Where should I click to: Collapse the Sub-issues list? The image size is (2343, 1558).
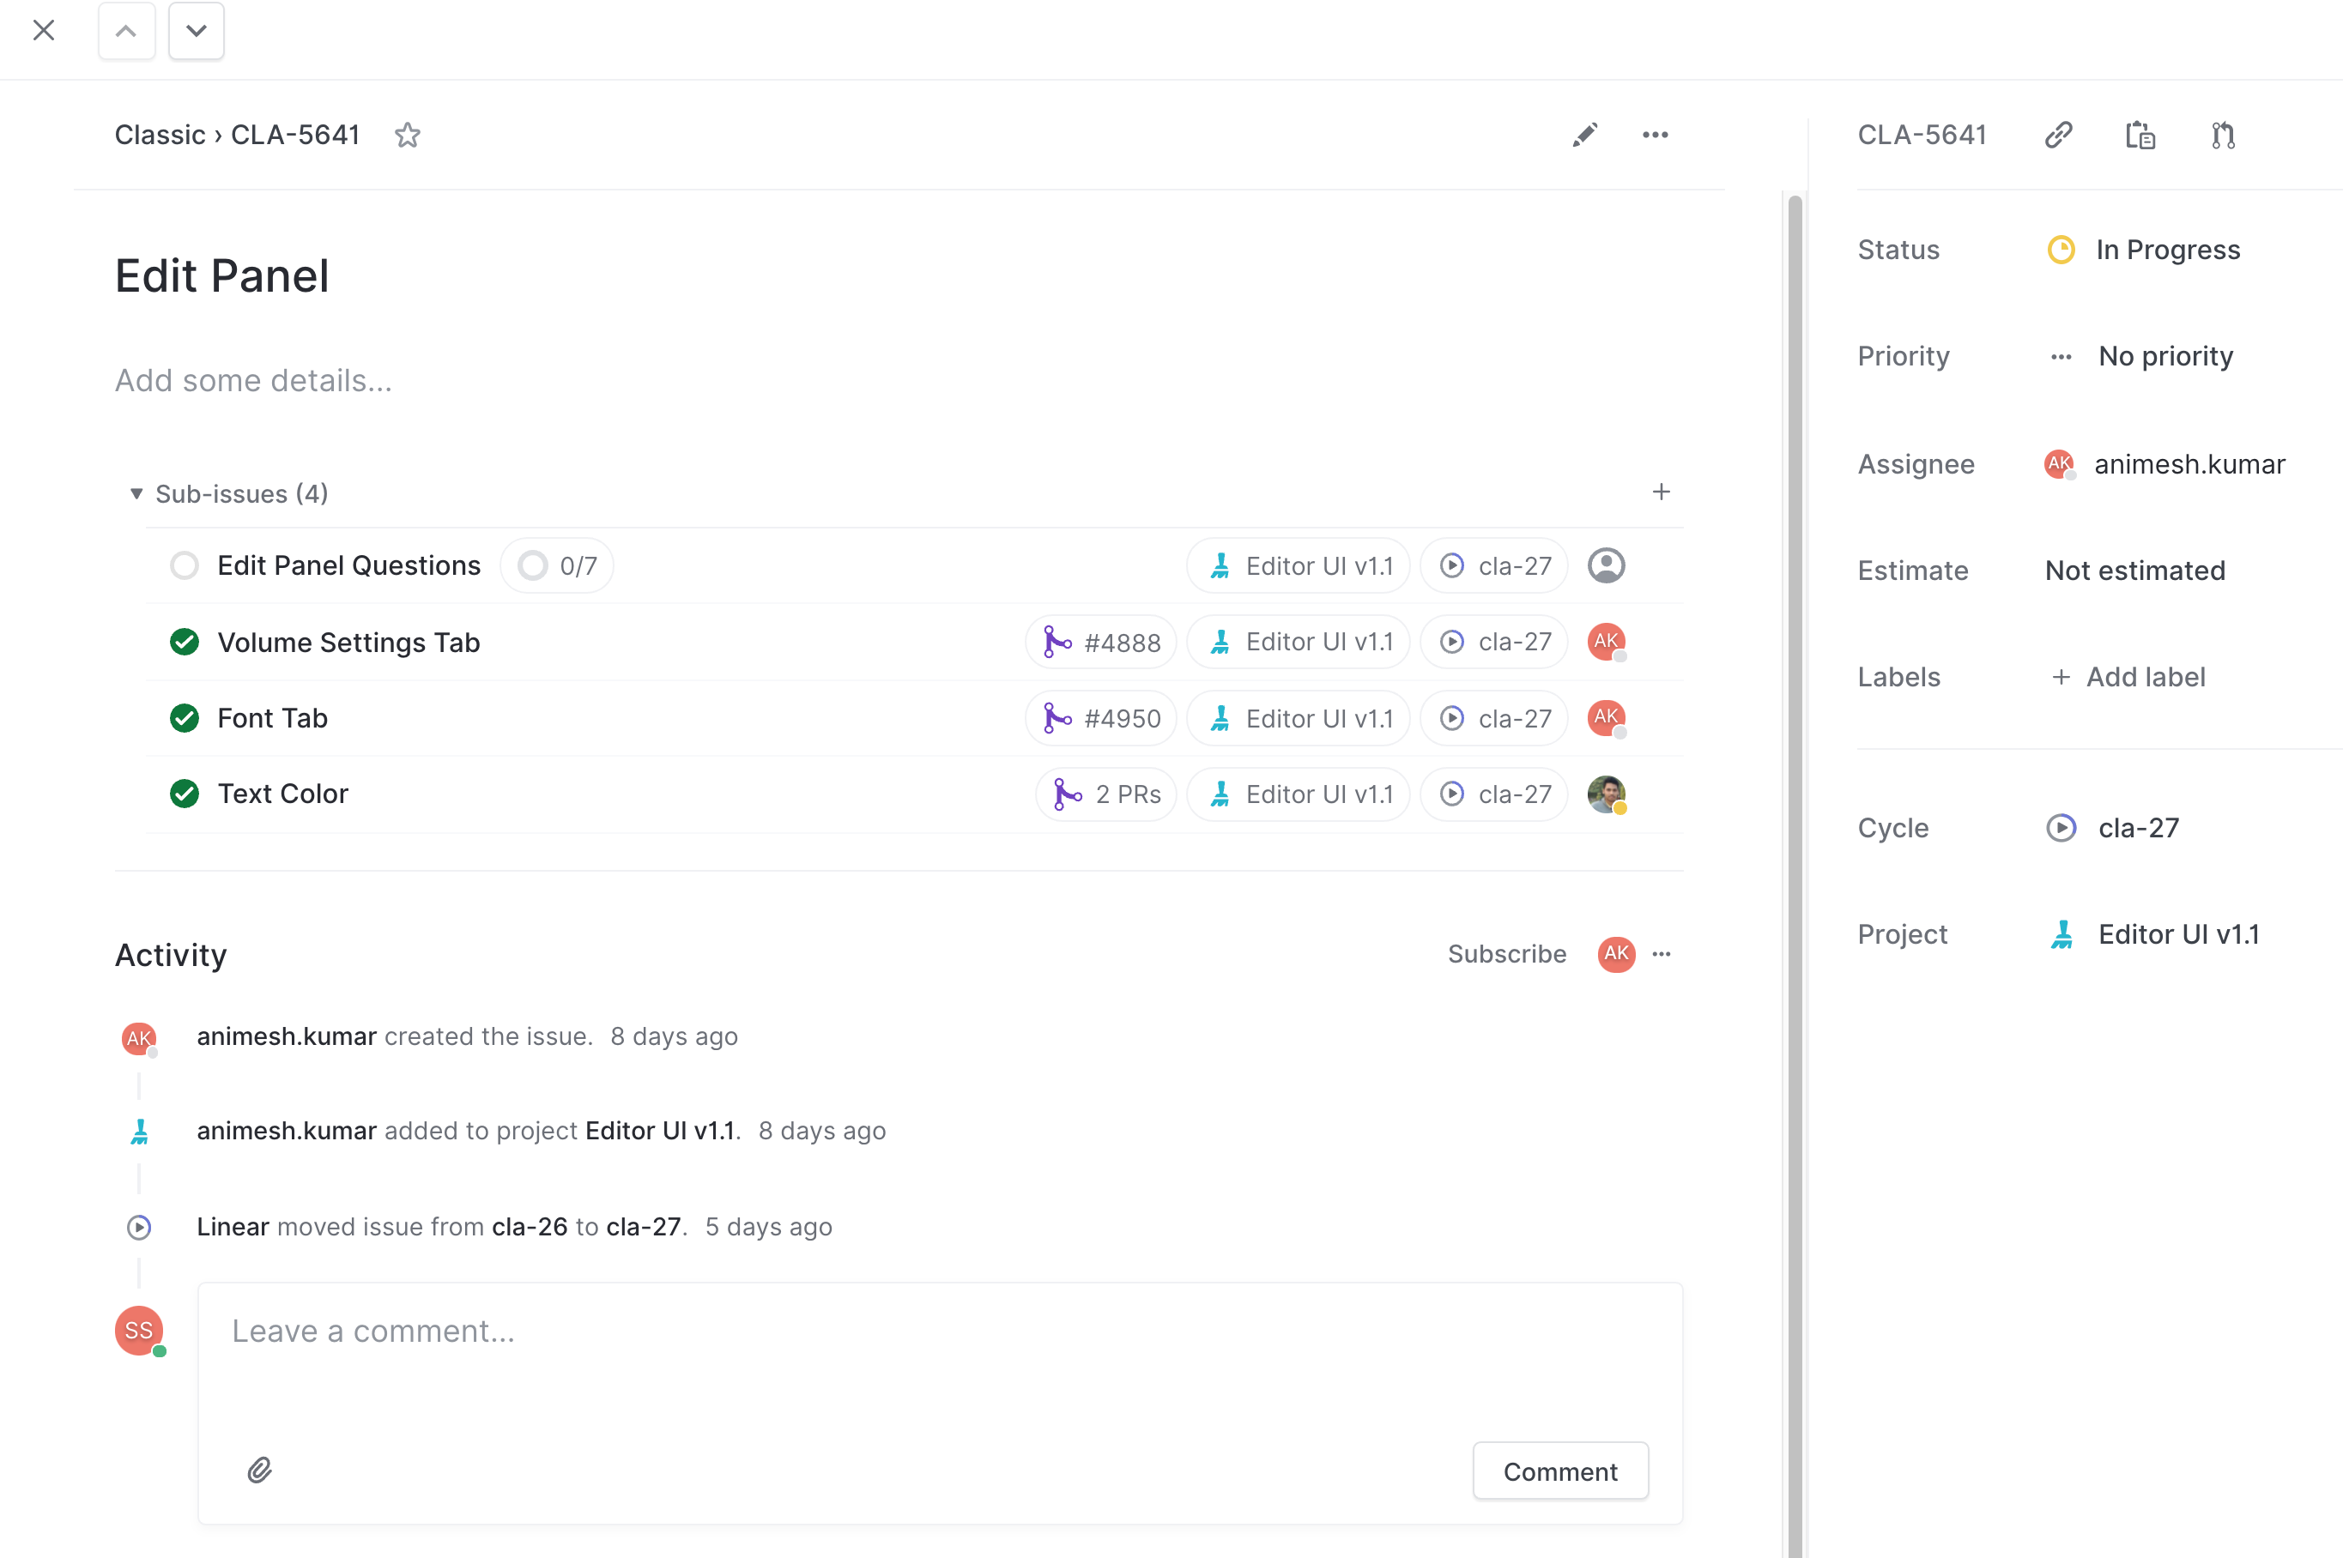click(x=136, y=494)
